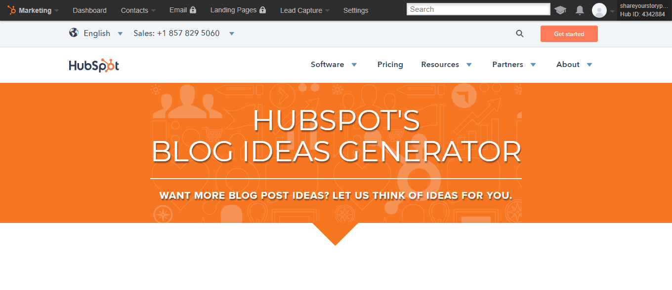Click inside the Search input box

click(x=478, y=9)
